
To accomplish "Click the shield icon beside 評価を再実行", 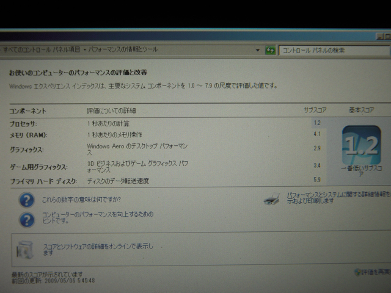I will coord(357,272).
